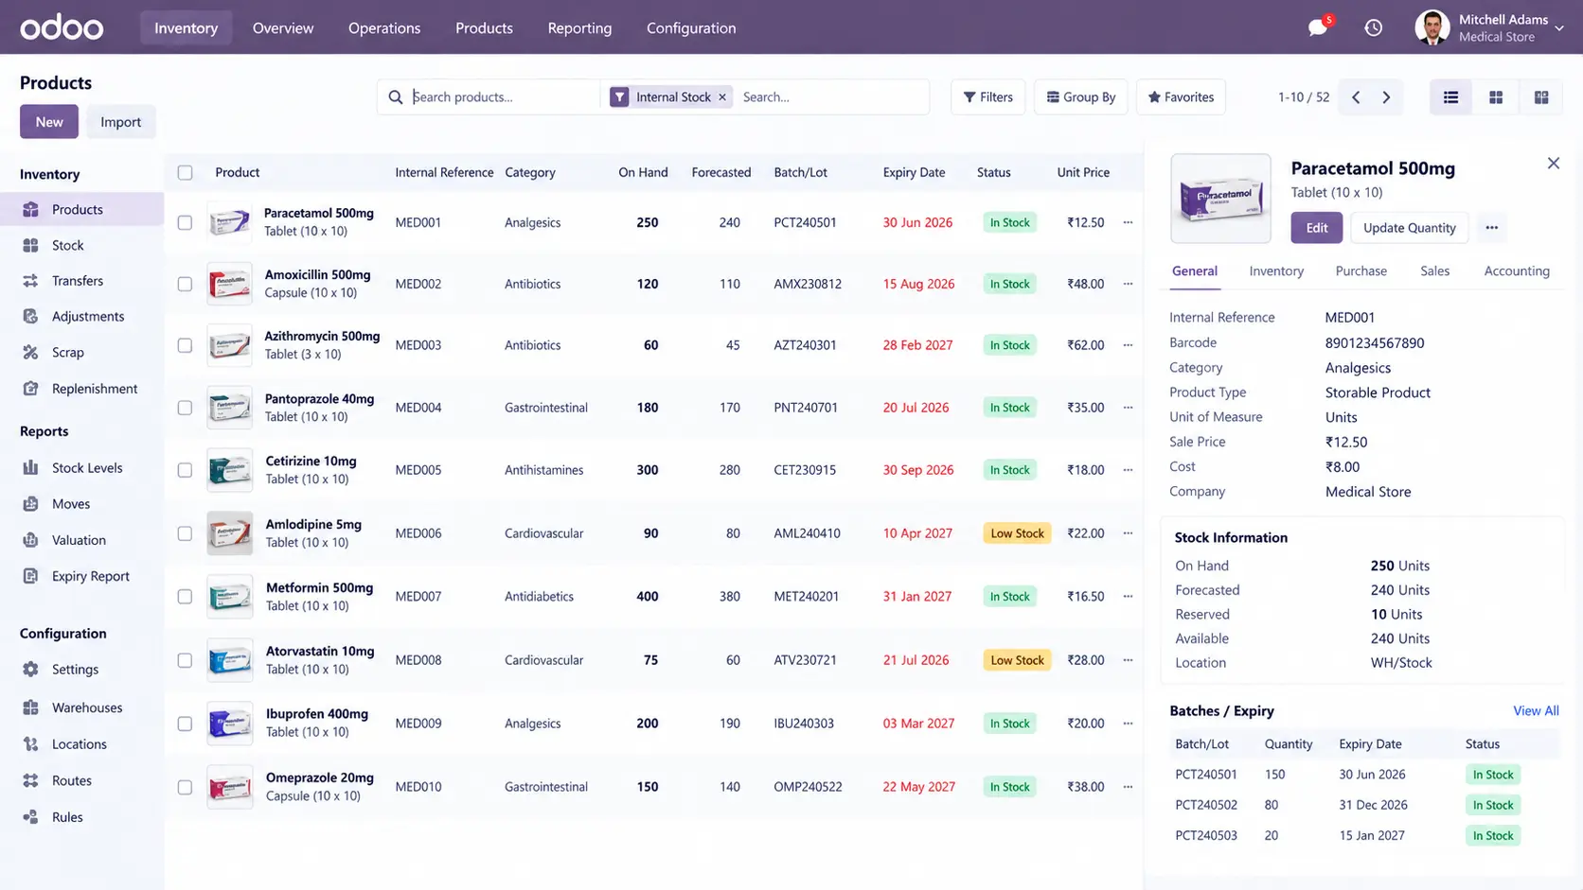
Task: Switch to the Sales tab
Action: tap(1434, 270)
